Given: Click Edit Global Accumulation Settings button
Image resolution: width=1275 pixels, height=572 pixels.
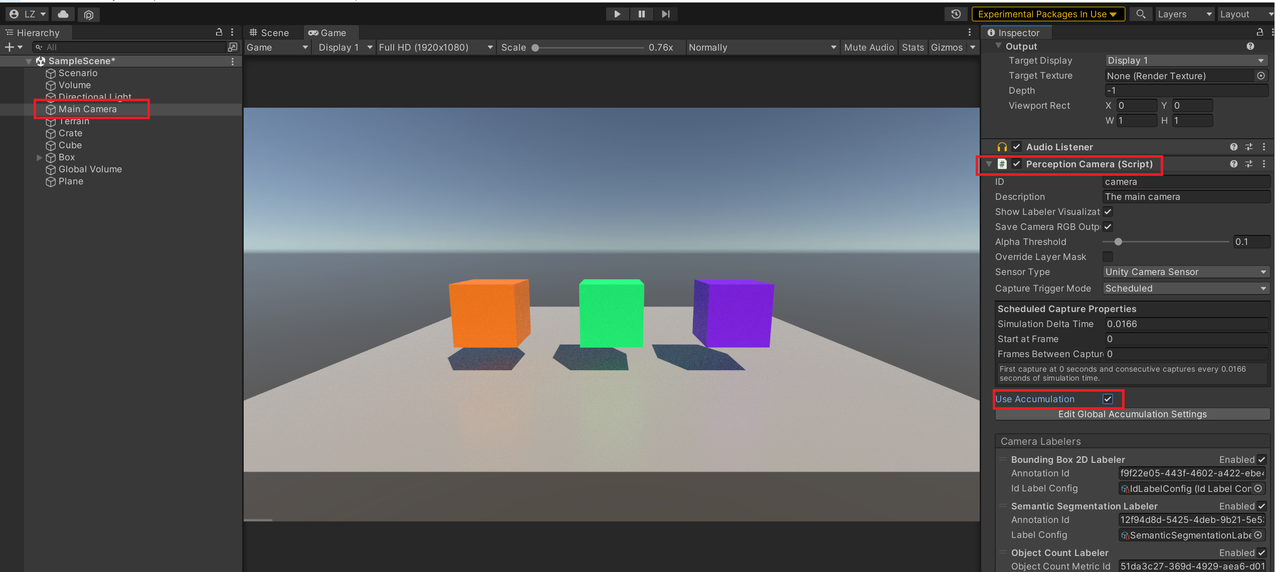Looking at the screenshot, I should (1132, 414).
